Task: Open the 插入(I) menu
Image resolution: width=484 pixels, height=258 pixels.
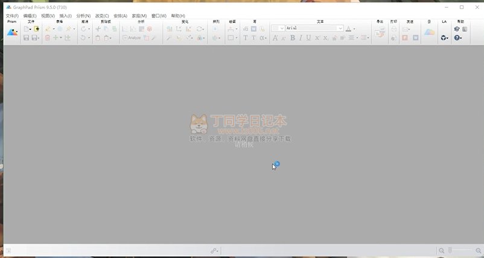Action: tap(65, 16)
